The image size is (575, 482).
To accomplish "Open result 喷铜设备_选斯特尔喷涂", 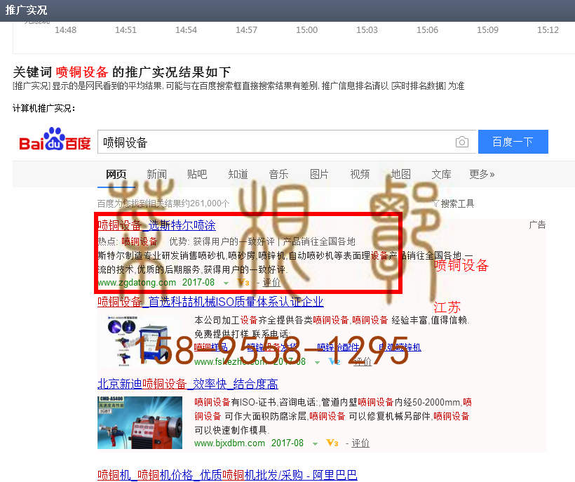I will 156,225.
